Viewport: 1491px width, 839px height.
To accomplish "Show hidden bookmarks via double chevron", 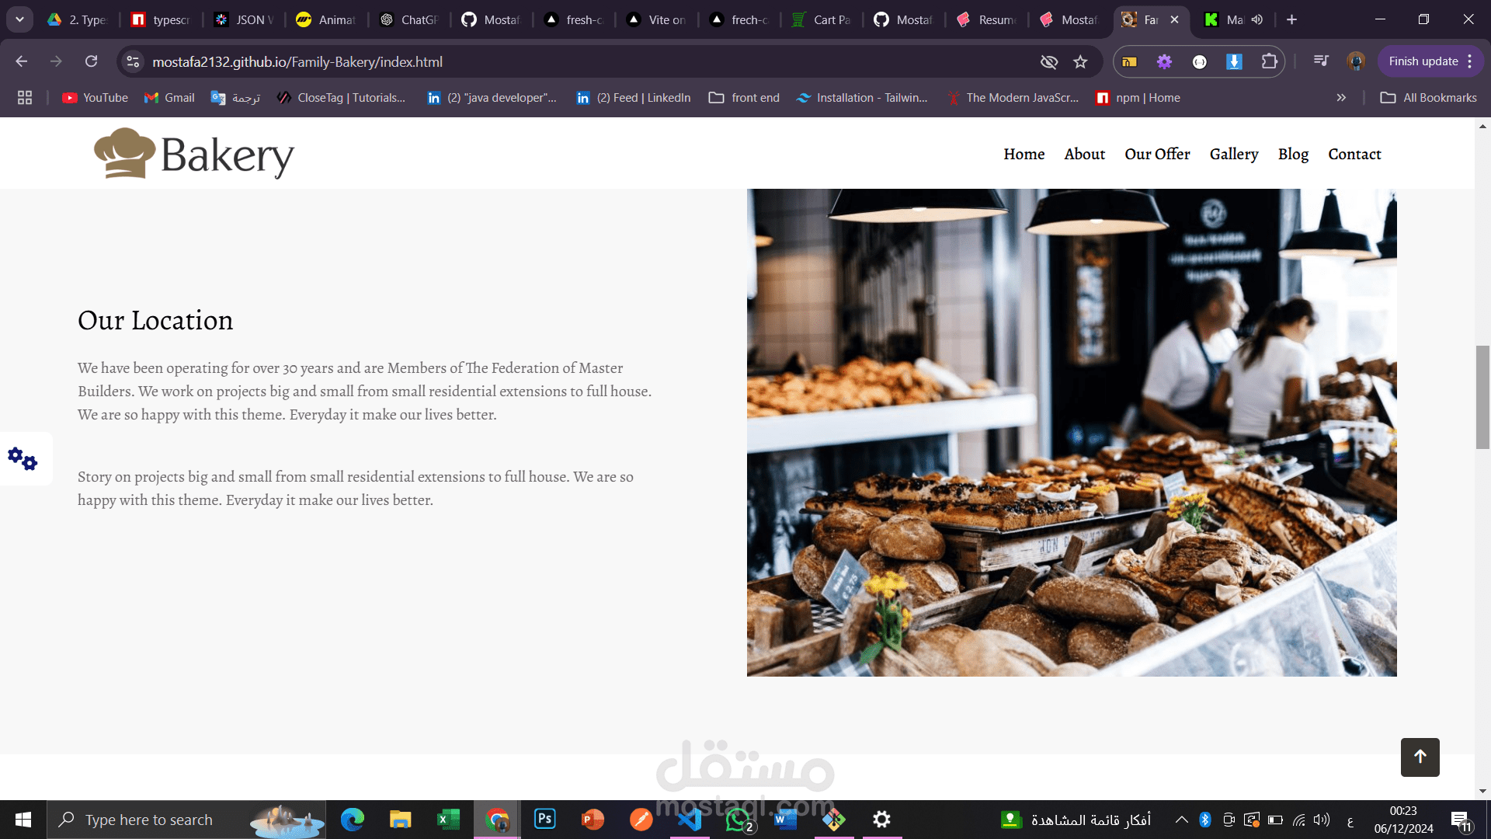I will tap(1341, 98).
